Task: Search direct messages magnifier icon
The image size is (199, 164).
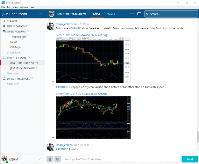Action: coord(32,78)
